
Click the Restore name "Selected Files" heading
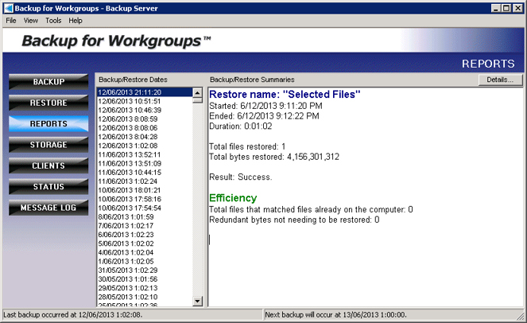click(285, 95)
